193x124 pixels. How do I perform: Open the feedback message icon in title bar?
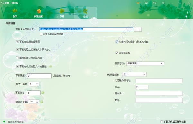click(x=146, y=3)
